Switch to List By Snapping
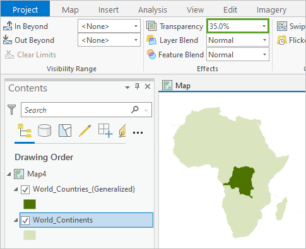The image size is (306, 249). 105,130
